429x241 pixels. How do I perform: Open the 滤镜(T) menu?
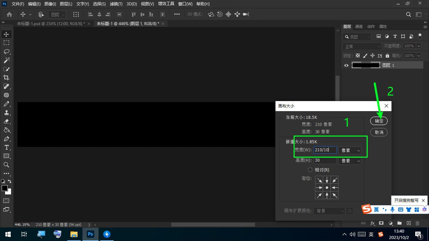[x=116, y=4]
